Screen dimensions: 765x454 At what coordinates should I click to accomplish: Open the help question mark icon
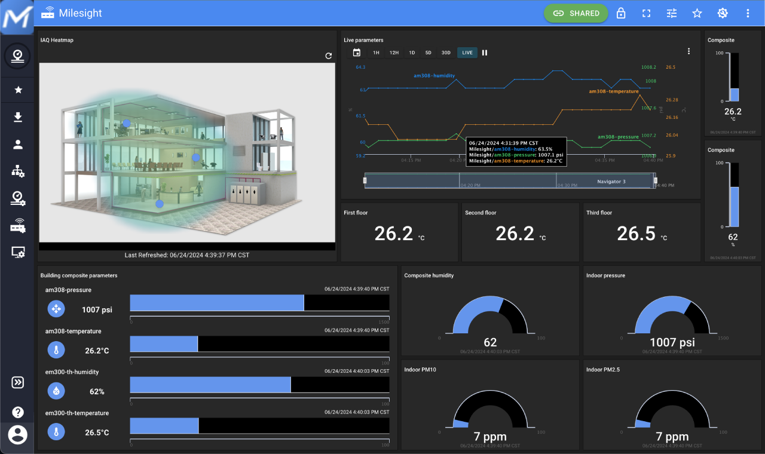pyautogui.click(x=18, y=412)
